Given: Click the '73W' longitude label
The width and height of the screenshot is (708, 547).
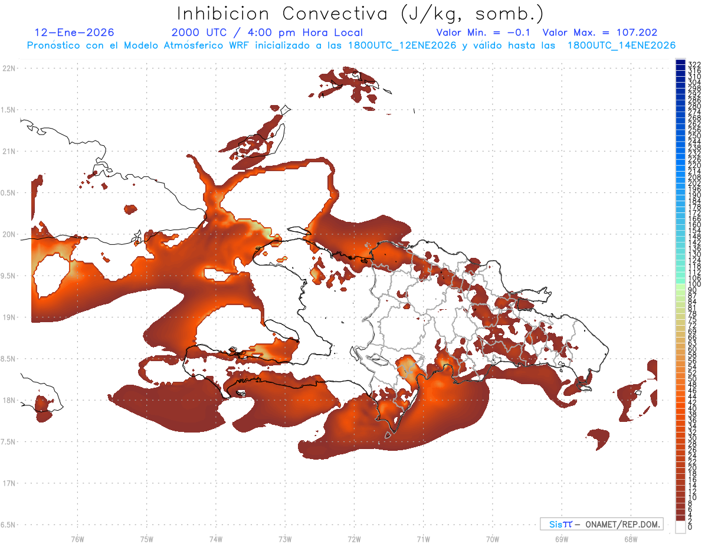Looking at the screenshot, I should 284,538.
